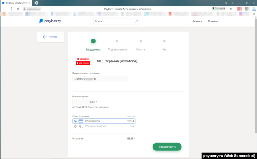Screen dimensions: 257x159
Task: Open the 'Бизнесу' menu item
Action: tap(197, 21)
